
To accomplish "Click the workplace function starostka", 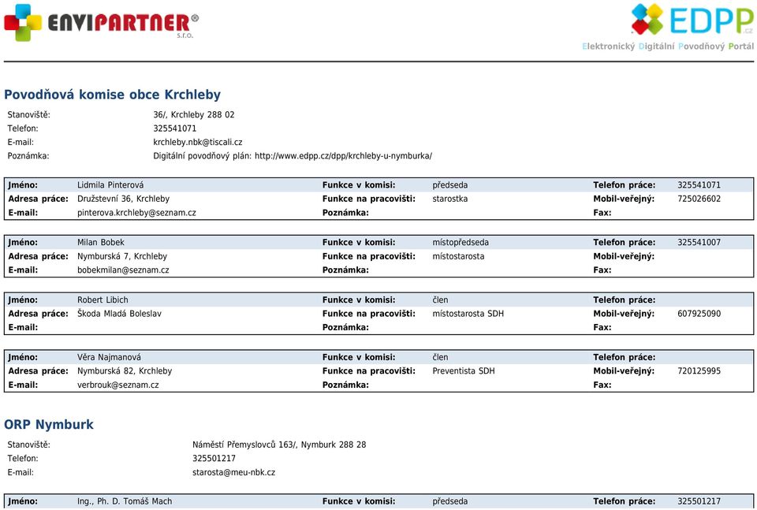I will coord(450,199).
